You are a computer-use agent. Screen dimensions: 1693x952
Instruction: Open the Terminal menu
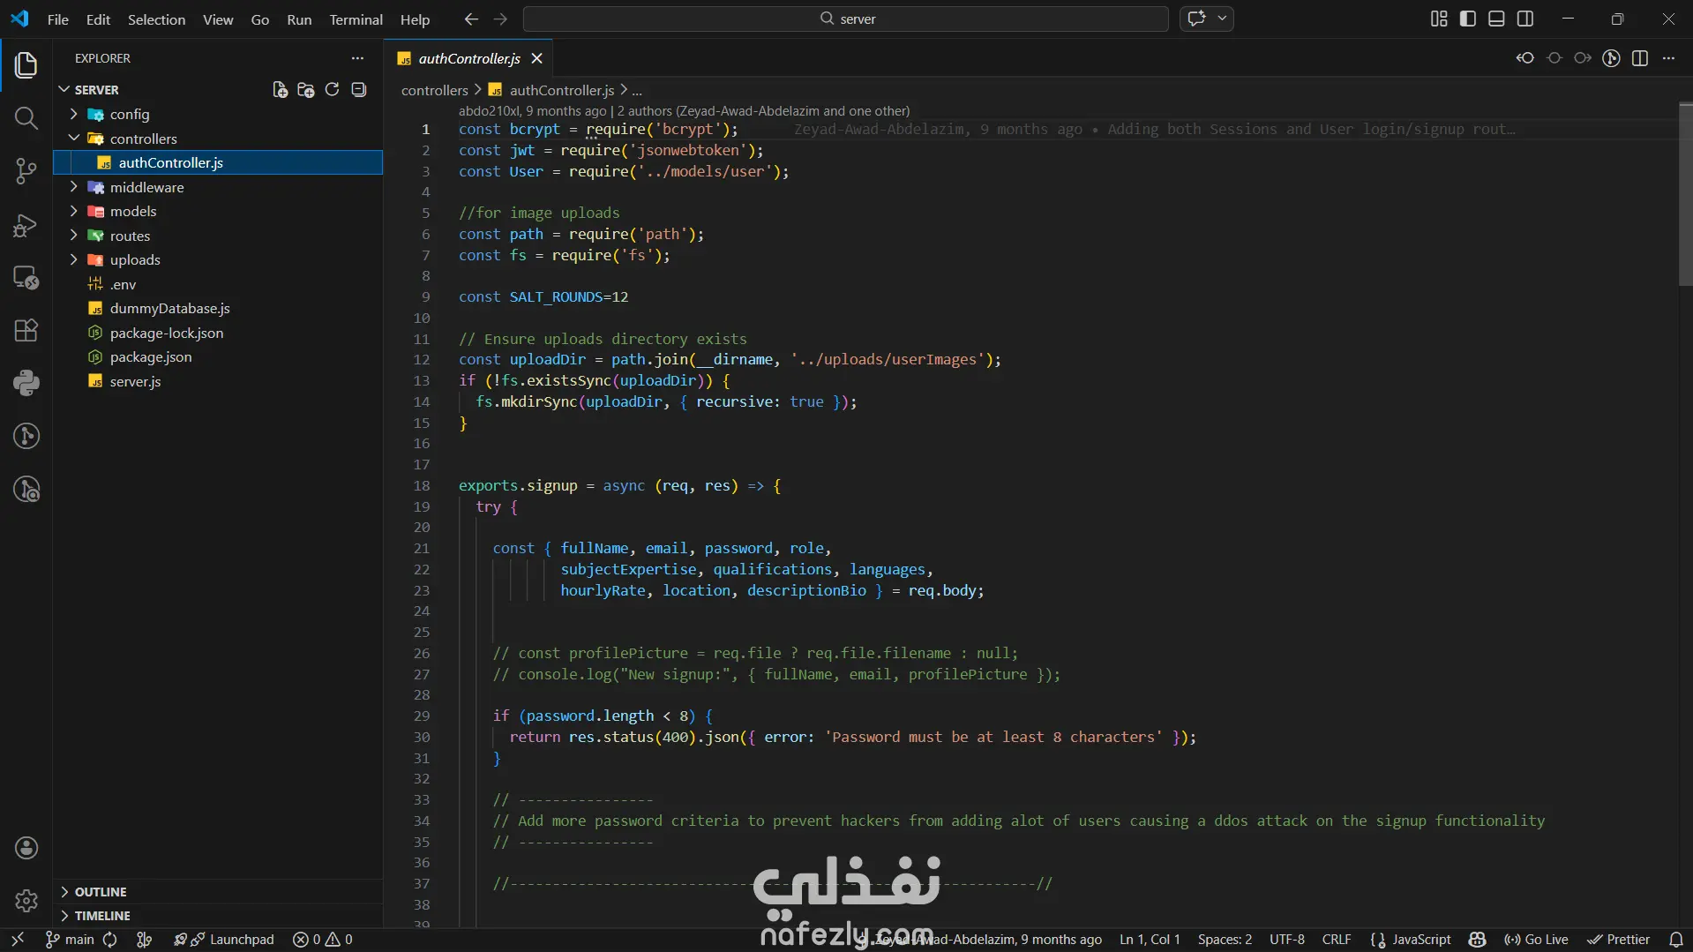[356, 19]
